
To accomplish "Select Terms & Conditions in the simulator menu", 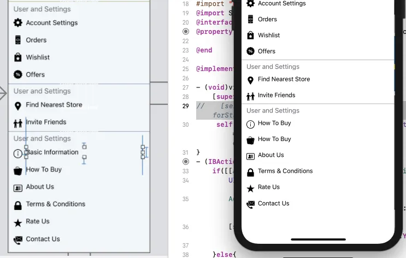I will pos(285,171).
